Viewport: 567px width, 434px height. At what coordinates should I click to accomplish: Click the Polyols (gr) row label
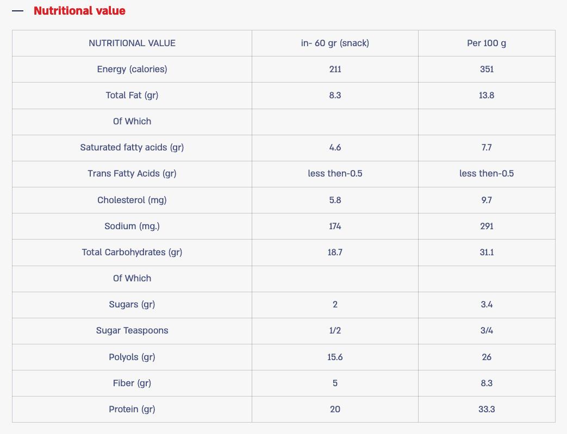pyautogui.click(x=132, y=357)
